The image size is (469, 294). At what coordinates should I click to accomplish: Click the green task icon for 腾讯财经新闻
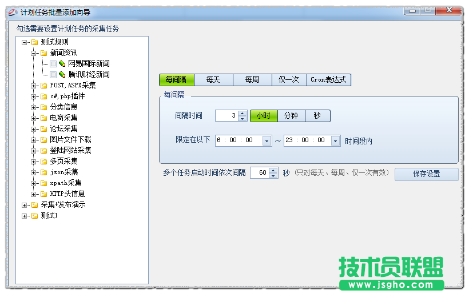coord(62,74)
